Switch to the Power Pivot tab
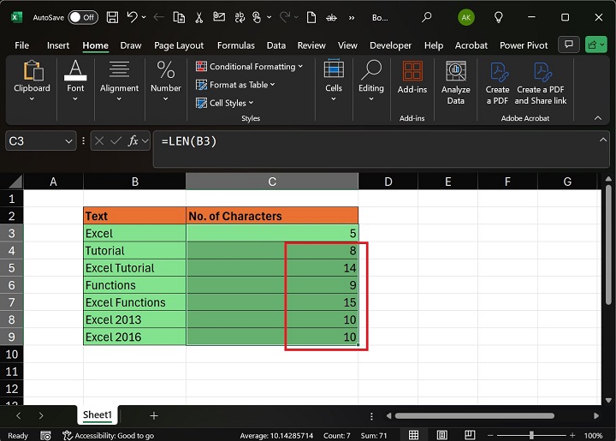 click(524, 45)
